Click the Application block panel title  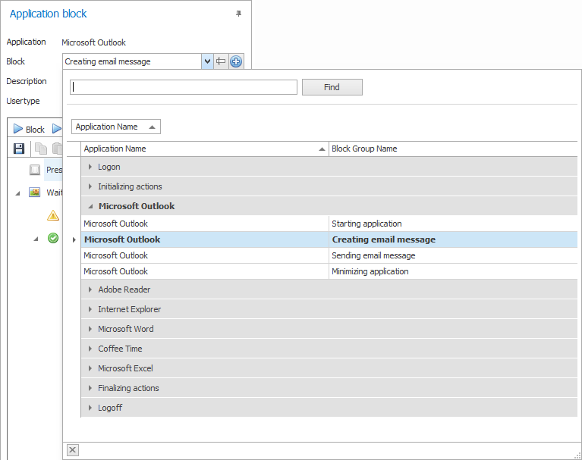pyautogui.click(x=49, y=14)
